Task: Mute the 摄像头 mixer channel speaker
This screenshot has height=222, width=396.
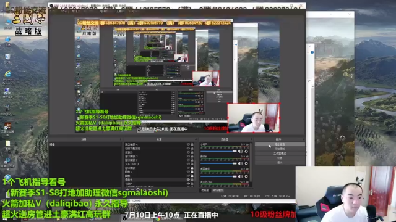Action: (x=240, y=163)
